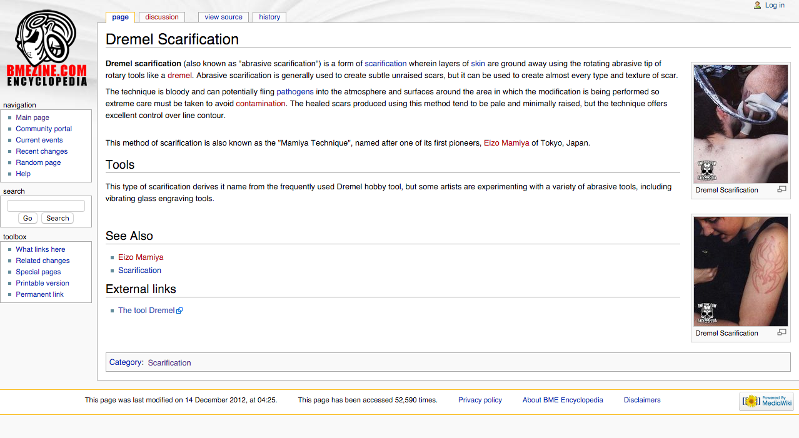Viewport: 799px width, 438px height.
Task: Go to the Random page link
Action: click(39, 162)
